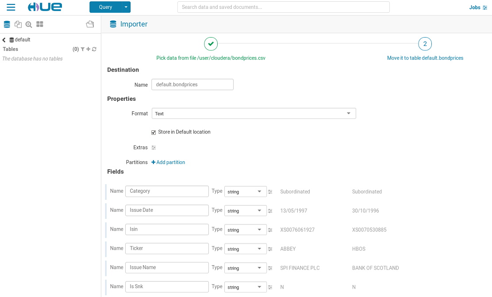This screenshot has width=492, height=297.
Task: Click sample value BANK OF SCOTLAND
Action: coord(375,268)
